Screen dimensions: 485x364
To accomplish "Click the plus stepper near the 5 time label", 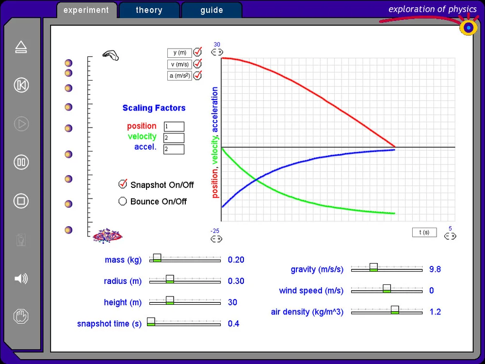I will click(453, 236).
